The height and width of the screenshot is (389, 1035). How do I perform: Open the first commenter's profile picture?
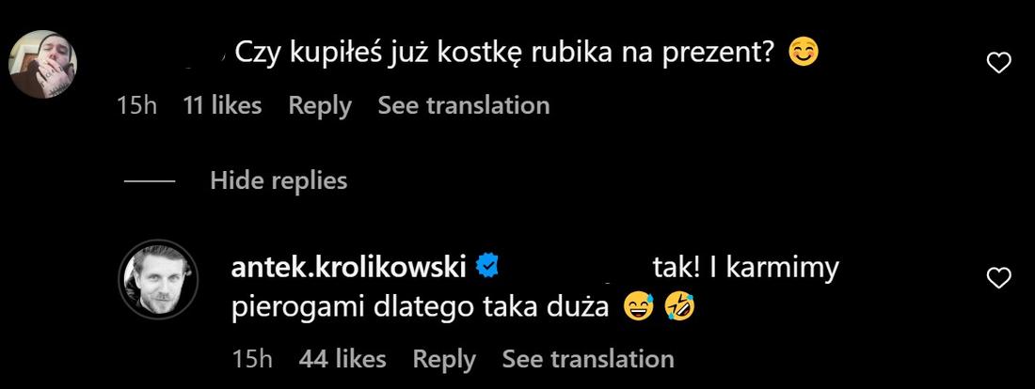(43, 64)
